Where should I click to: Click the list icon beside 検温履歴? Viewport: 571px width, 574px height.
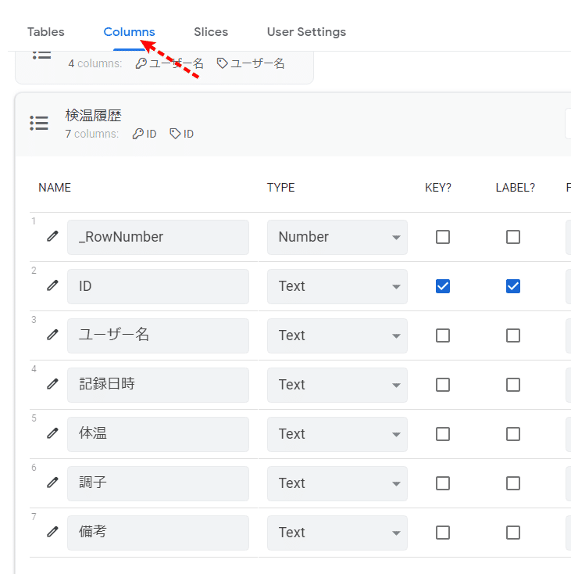[39, 123]
